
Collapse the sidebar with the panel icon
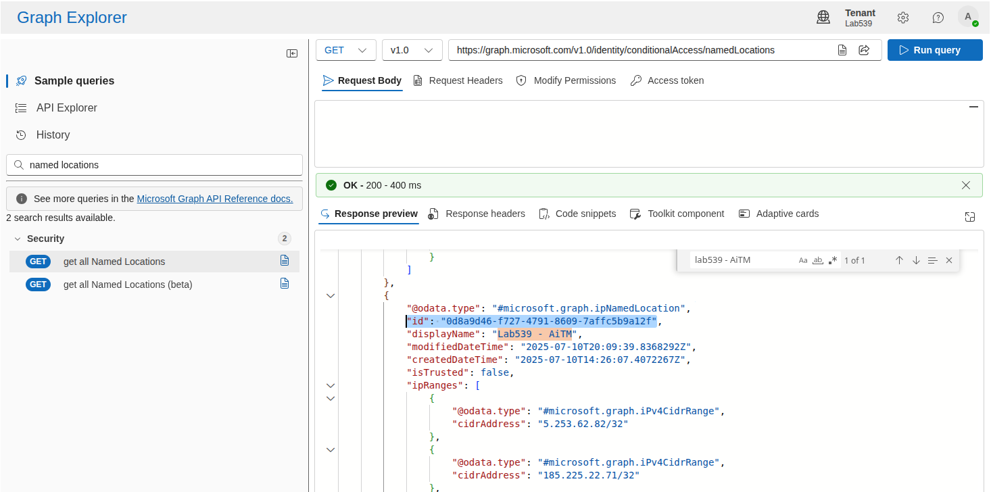(292, 53)
